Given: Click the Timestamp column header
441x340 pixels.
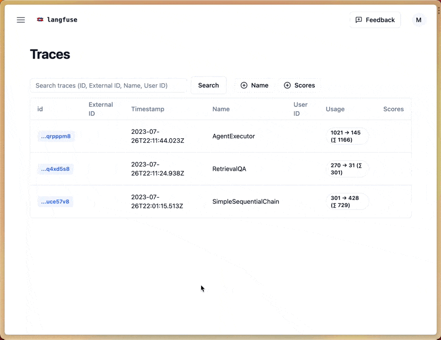Looking at the screenshot, I should point(148,109).
